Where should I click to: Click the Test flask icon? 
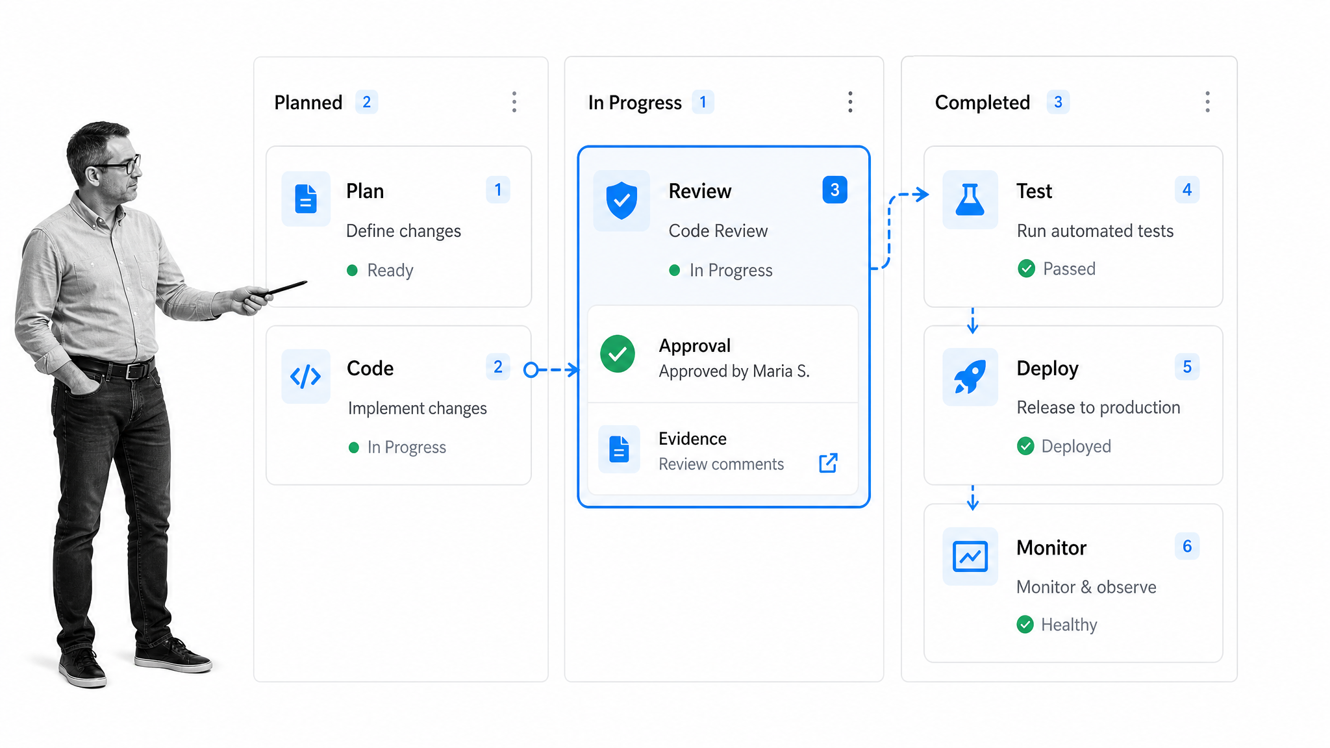(970, 199)
